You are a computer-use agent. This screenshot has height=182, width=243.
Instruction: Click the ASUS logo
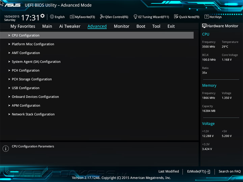[12, 5]
